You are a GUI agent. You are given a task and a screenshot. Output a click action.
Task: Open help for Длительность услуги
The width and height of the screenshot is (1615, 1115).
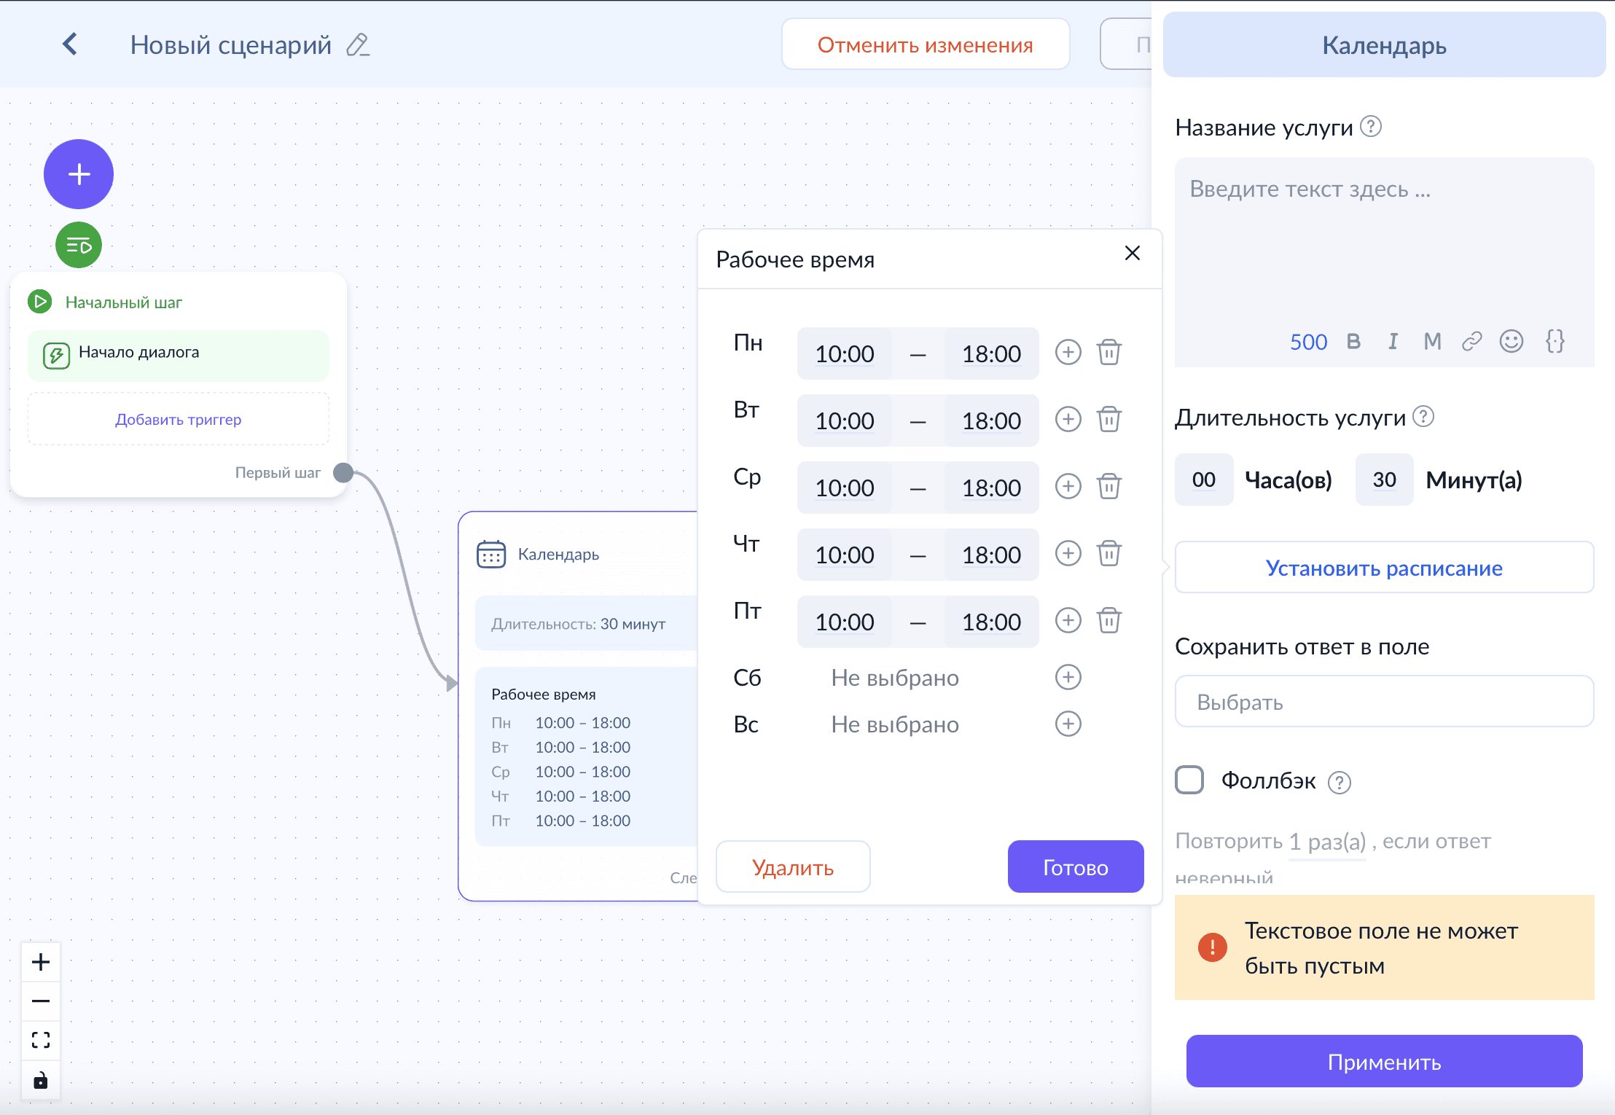pos(1423,416)
